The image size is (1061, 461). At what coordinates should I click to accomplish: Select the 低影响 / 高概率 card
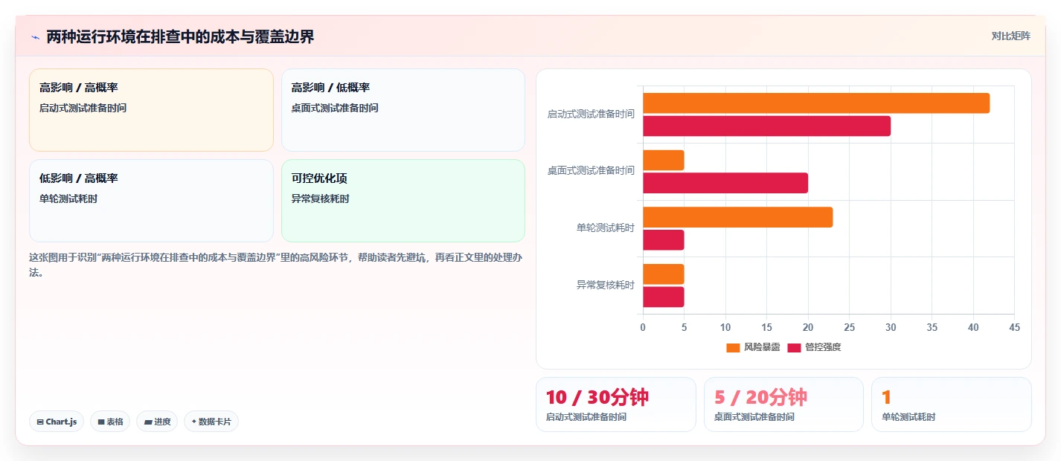[151, 201]
